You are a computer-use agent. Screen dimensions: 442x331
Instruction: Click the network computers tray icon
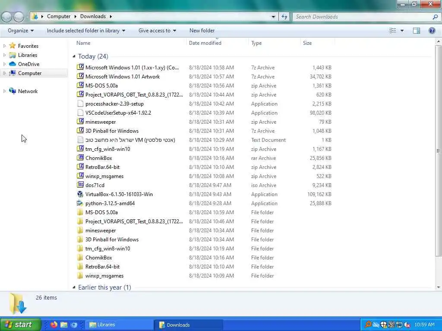tap(399, 325)
